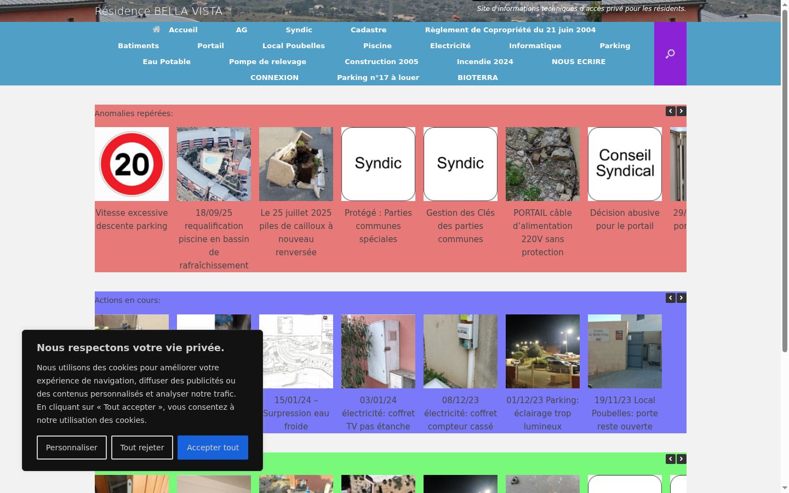Click the Résidence BELLA VISTA site title

click(158, 11)
